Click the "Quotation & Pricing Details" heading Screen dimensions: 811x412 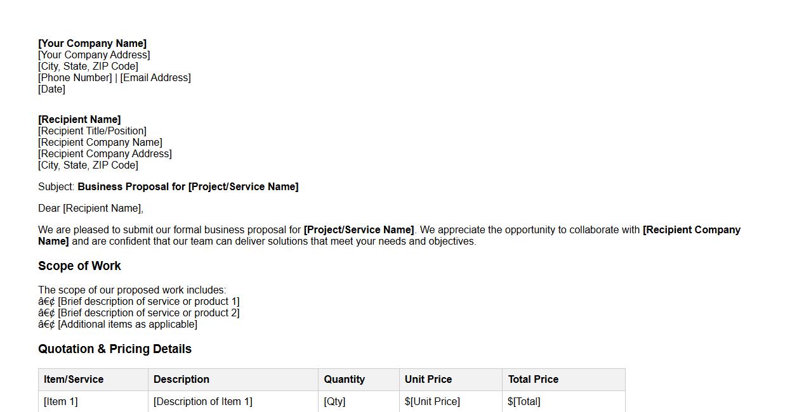click(x=115, y=349)
